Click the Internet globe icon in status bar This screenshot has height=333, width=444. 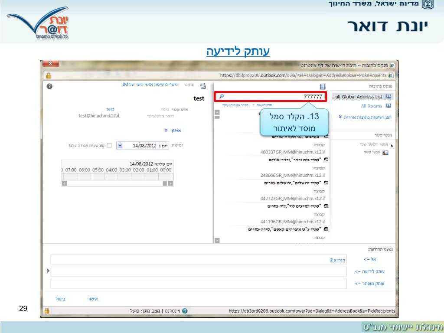tap(185, 310)
